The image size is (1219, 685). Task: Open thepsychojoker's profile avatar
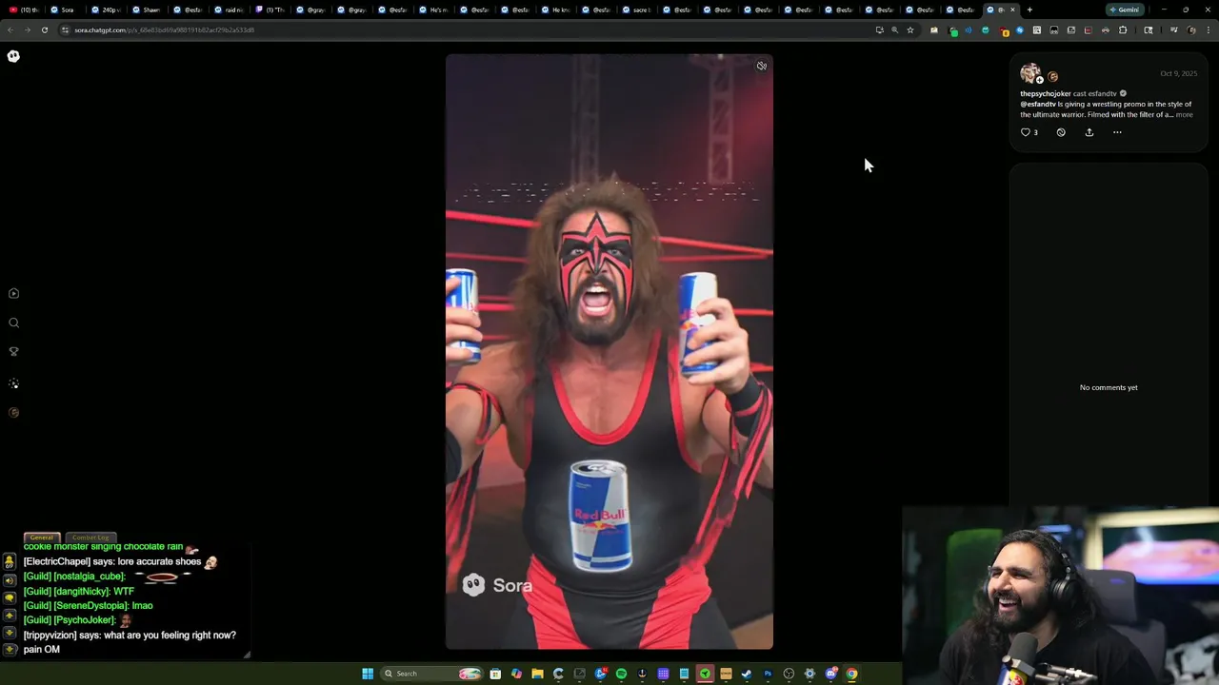pos(1029,73)
